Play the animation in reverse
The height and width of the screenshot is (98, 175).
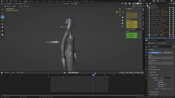click(x=72, y=73)
